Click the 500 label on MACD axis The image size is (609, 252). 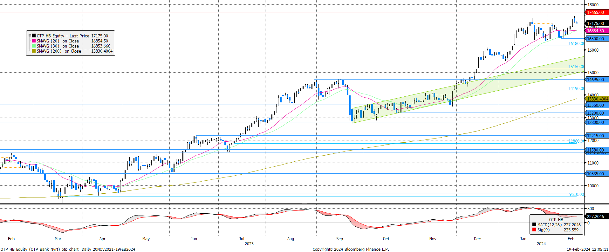click(591, 209)
